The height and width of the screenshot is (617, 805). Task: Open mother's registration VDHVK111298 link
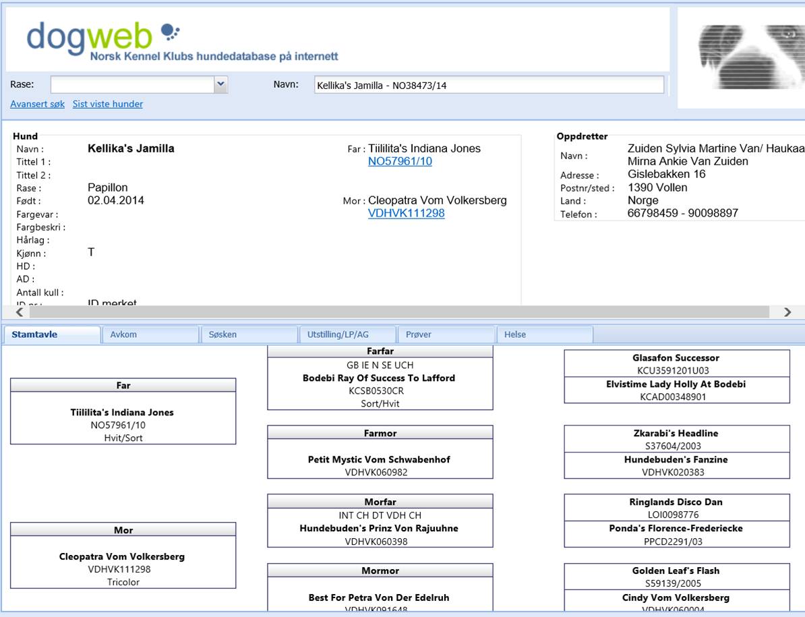tap(406, 213)
